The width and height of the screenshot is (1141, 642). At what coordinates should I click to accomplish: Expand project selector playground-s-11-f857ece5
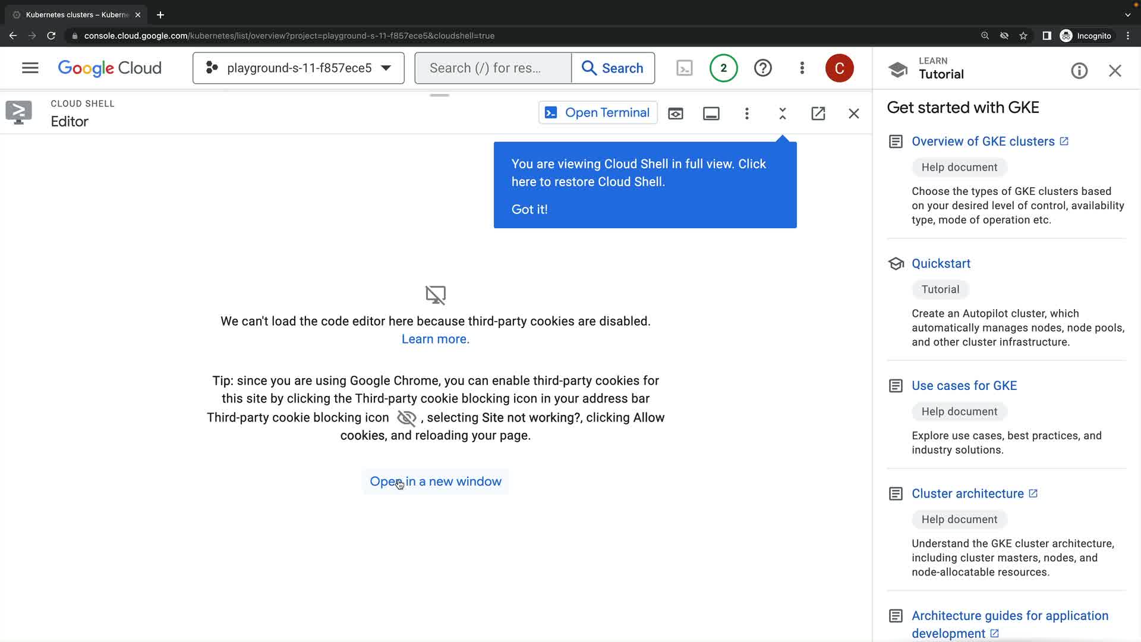tap(298, 68)
